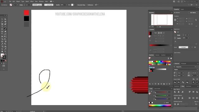Click the red-to-black gradient slider
The image size is (199, 112).
(x=160, y=45)
